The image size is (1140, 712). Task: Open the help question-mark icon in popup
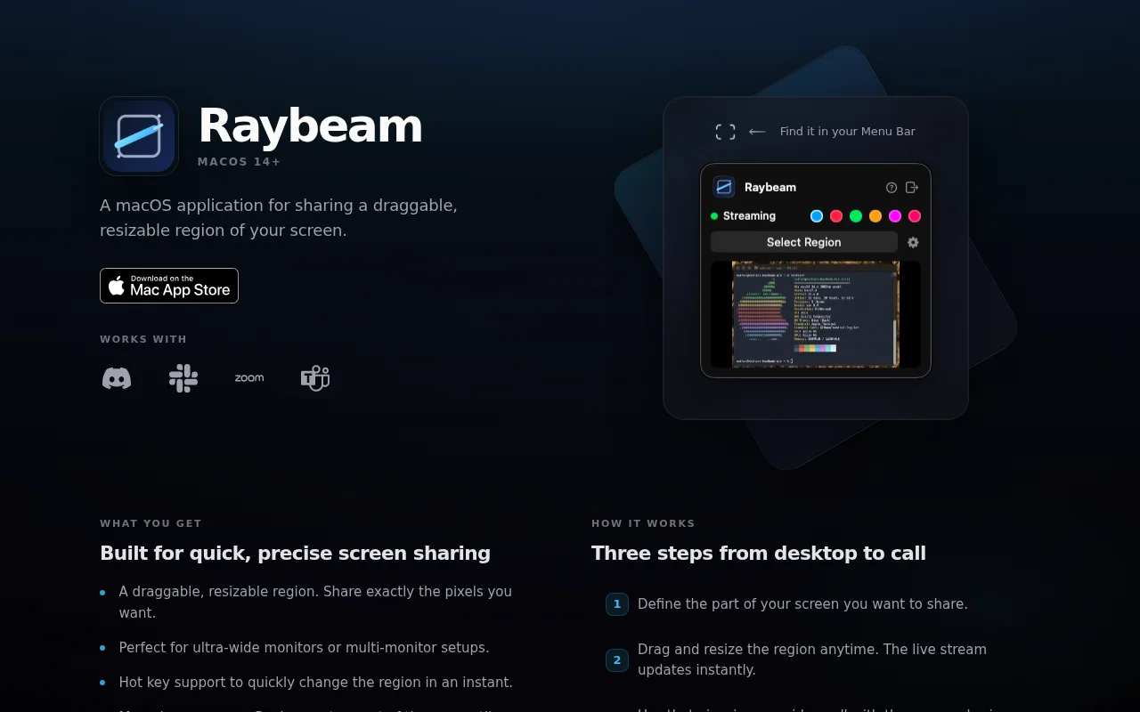coord(892,188)
